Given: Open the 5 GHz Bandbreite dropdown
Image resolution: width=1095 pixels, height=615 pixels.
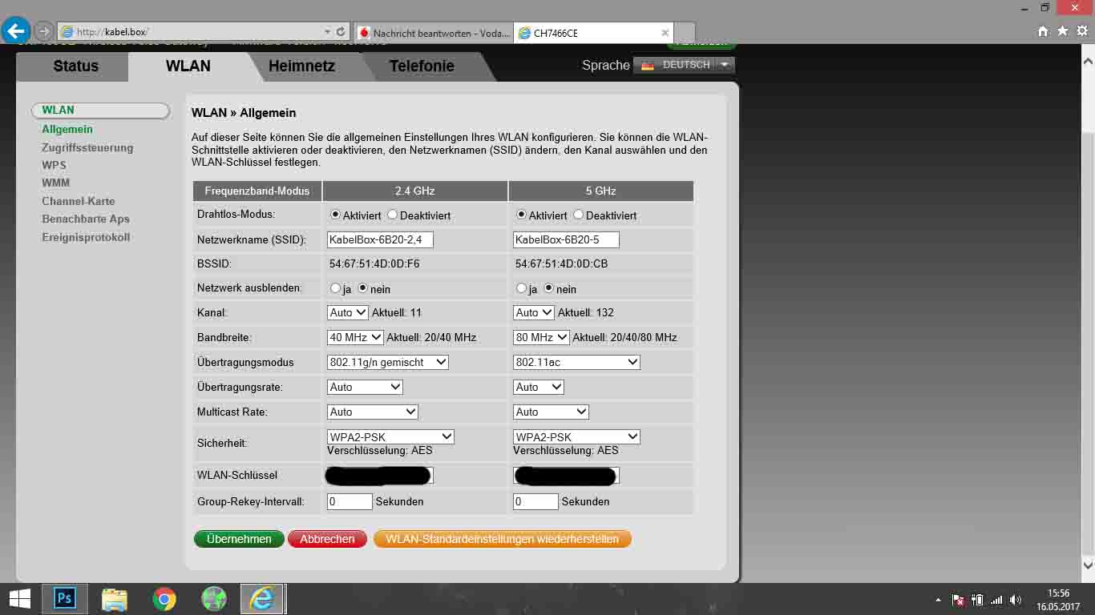Looking at the screenshot, I should pyautogui.click(x=541, y=337).
